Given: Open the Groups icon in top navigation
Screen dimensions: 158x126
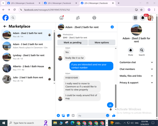Looking at the screenshot, I should pos(94,18).
